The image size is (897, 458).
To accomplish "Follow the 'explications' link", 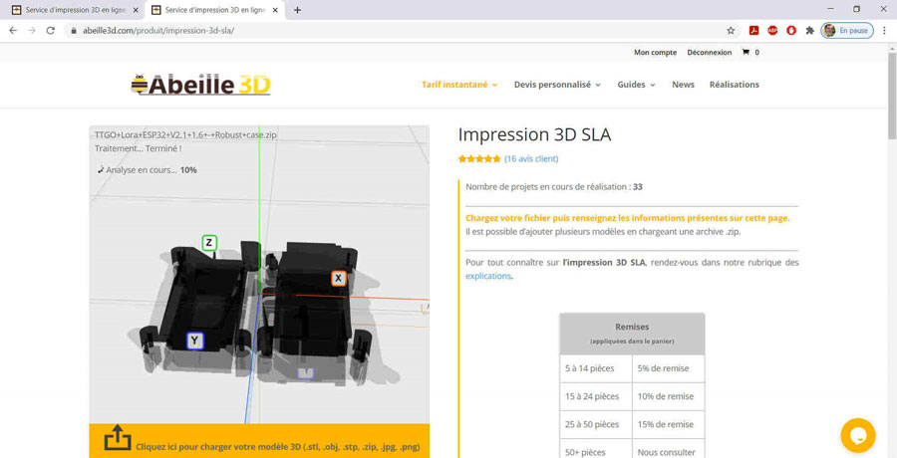I will point(488,276).
